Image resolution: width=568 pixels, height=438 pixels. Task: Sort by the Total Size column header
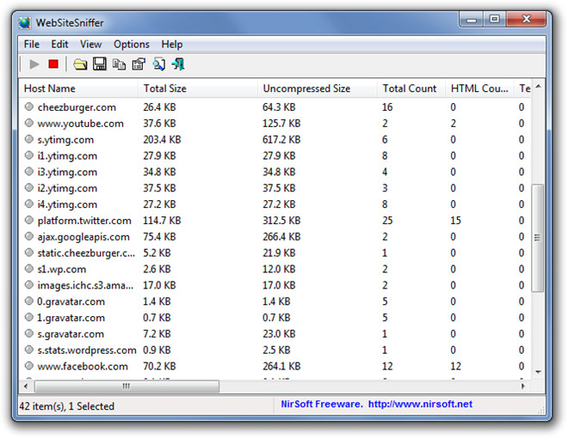165,88
